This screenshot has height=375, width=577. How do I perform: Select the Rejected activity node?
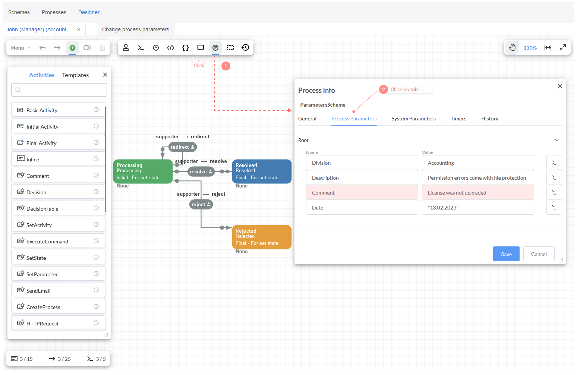[262, 237]
